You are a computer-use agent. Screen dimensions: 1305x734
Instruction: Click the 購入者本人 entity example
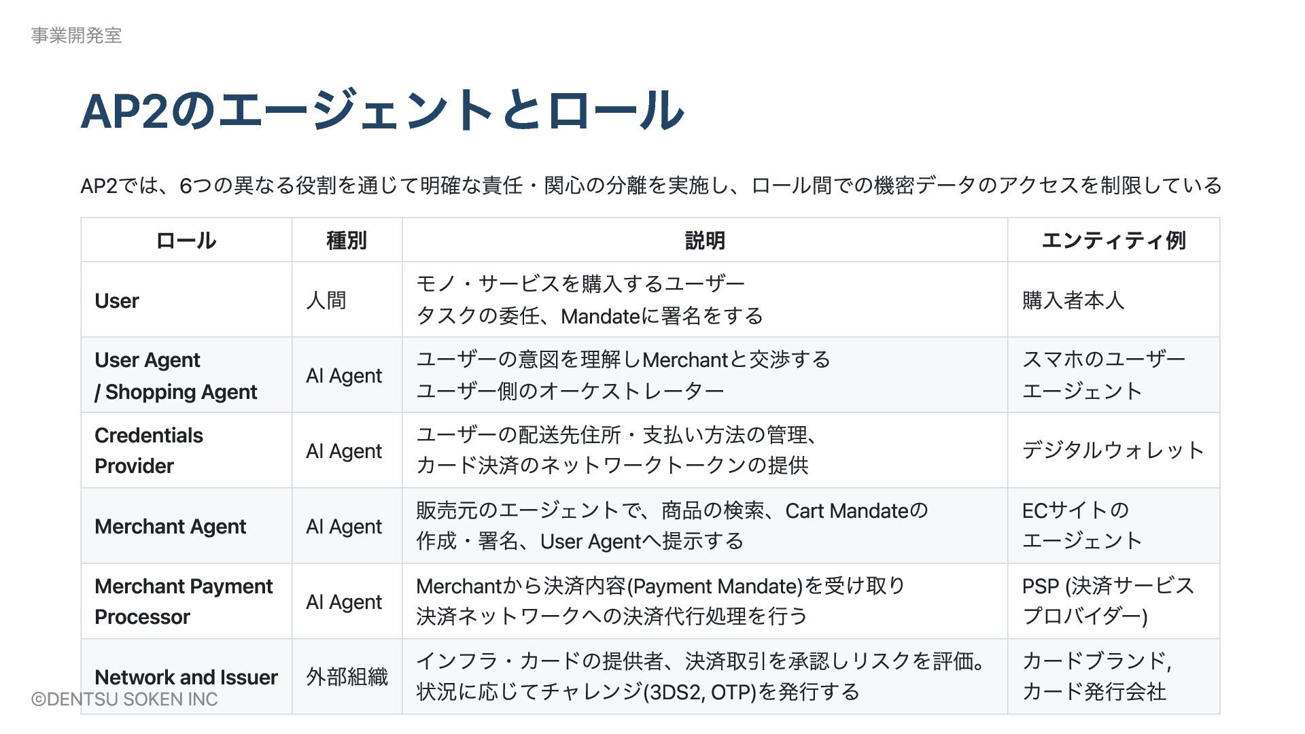point(1073,300)
